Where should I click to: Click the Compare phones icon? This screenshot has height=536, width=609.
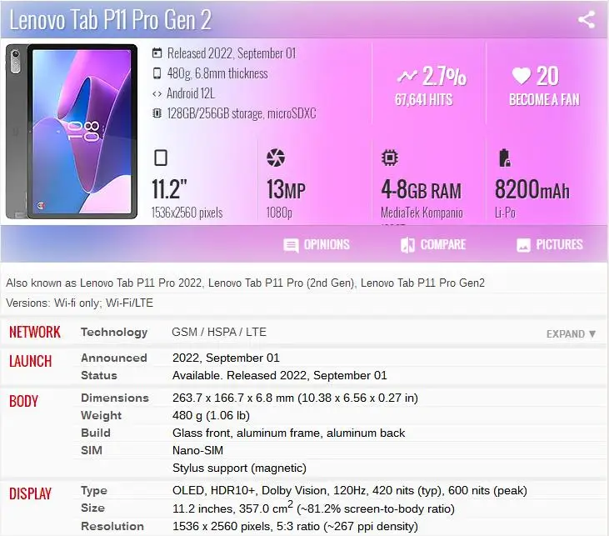pyautogui.click(x=407, y=245)
